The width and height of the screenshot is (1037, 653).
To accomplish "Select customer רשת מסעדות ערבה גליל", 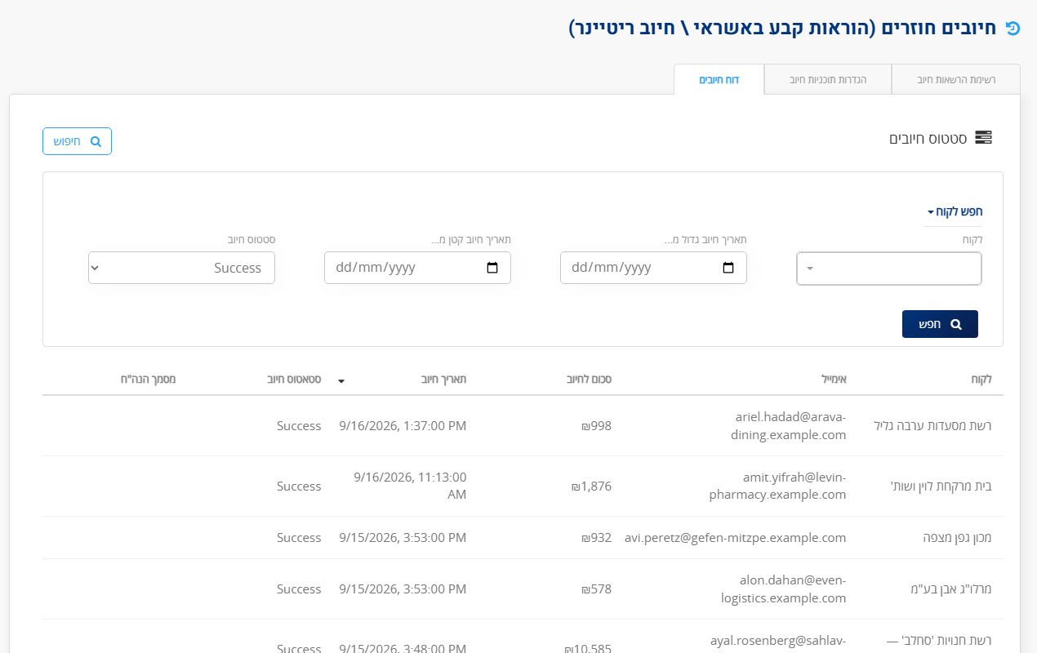I will click(x=932, y=426).
